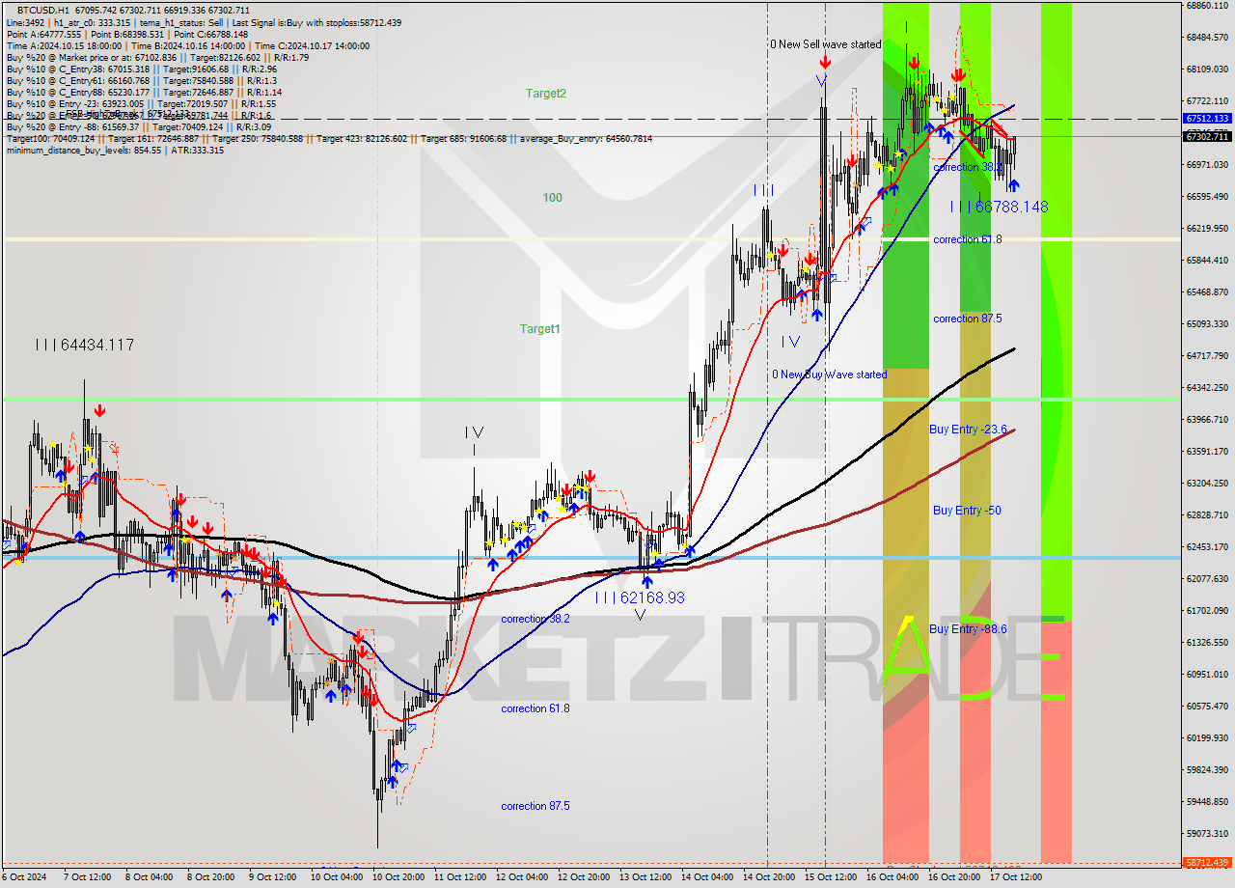Click the red stoploss price tag 58712.439
The width and height of the screenshot is (1235, 888).
pos(1207,862)
